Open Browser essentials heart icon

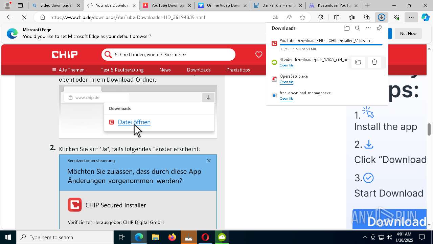pos(396,17)
